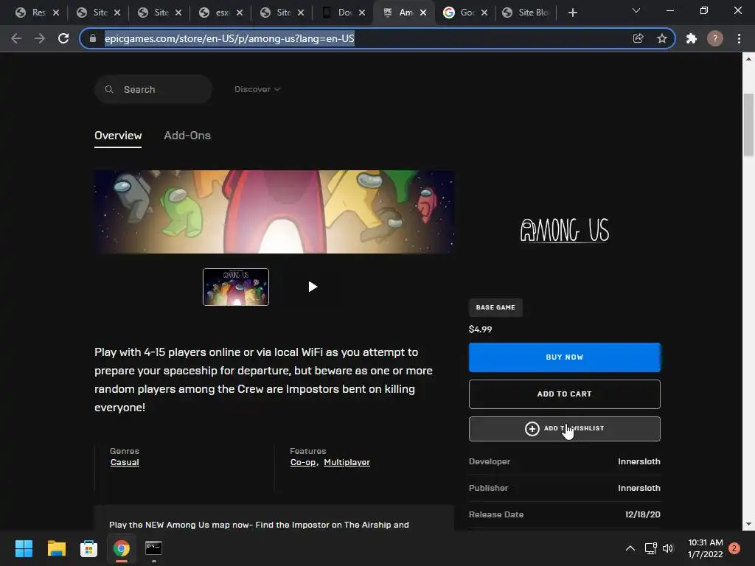Open Windows Start menu
The width and height of the screenshot is (755, 566).
tap(24, 548)
